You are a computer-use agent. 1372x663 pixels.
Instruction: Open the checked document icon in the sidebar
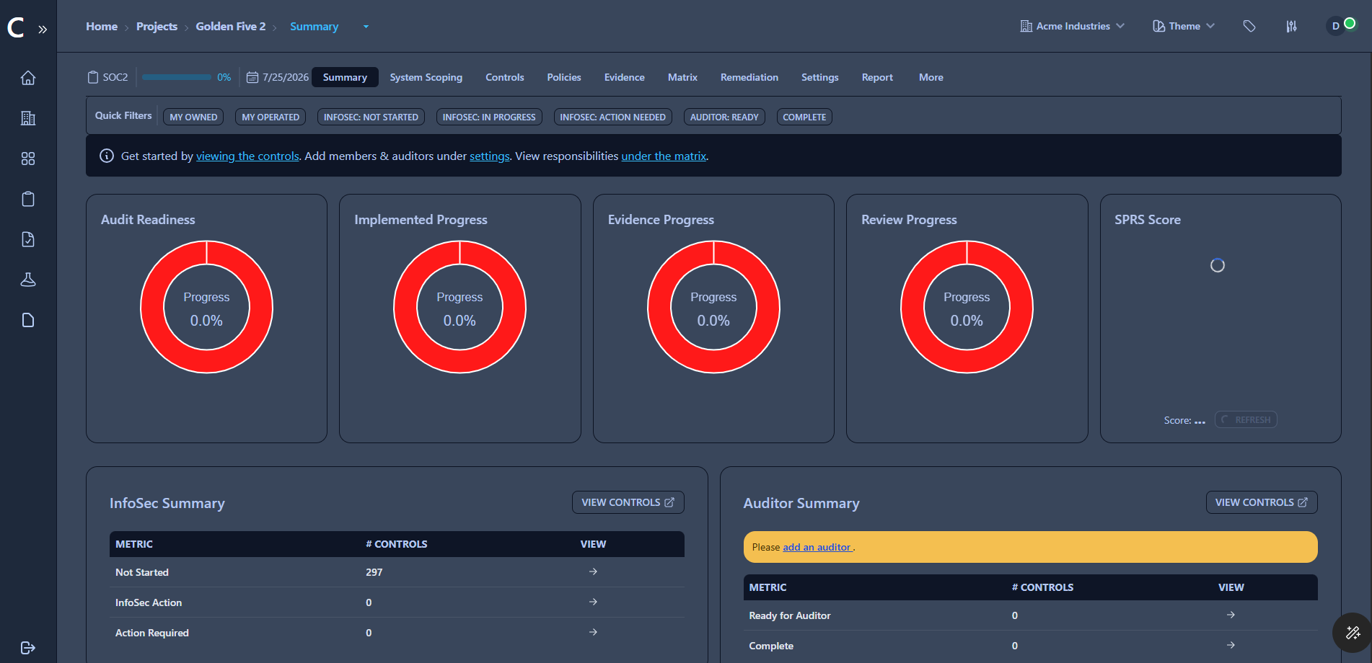(x=28, y=239)
